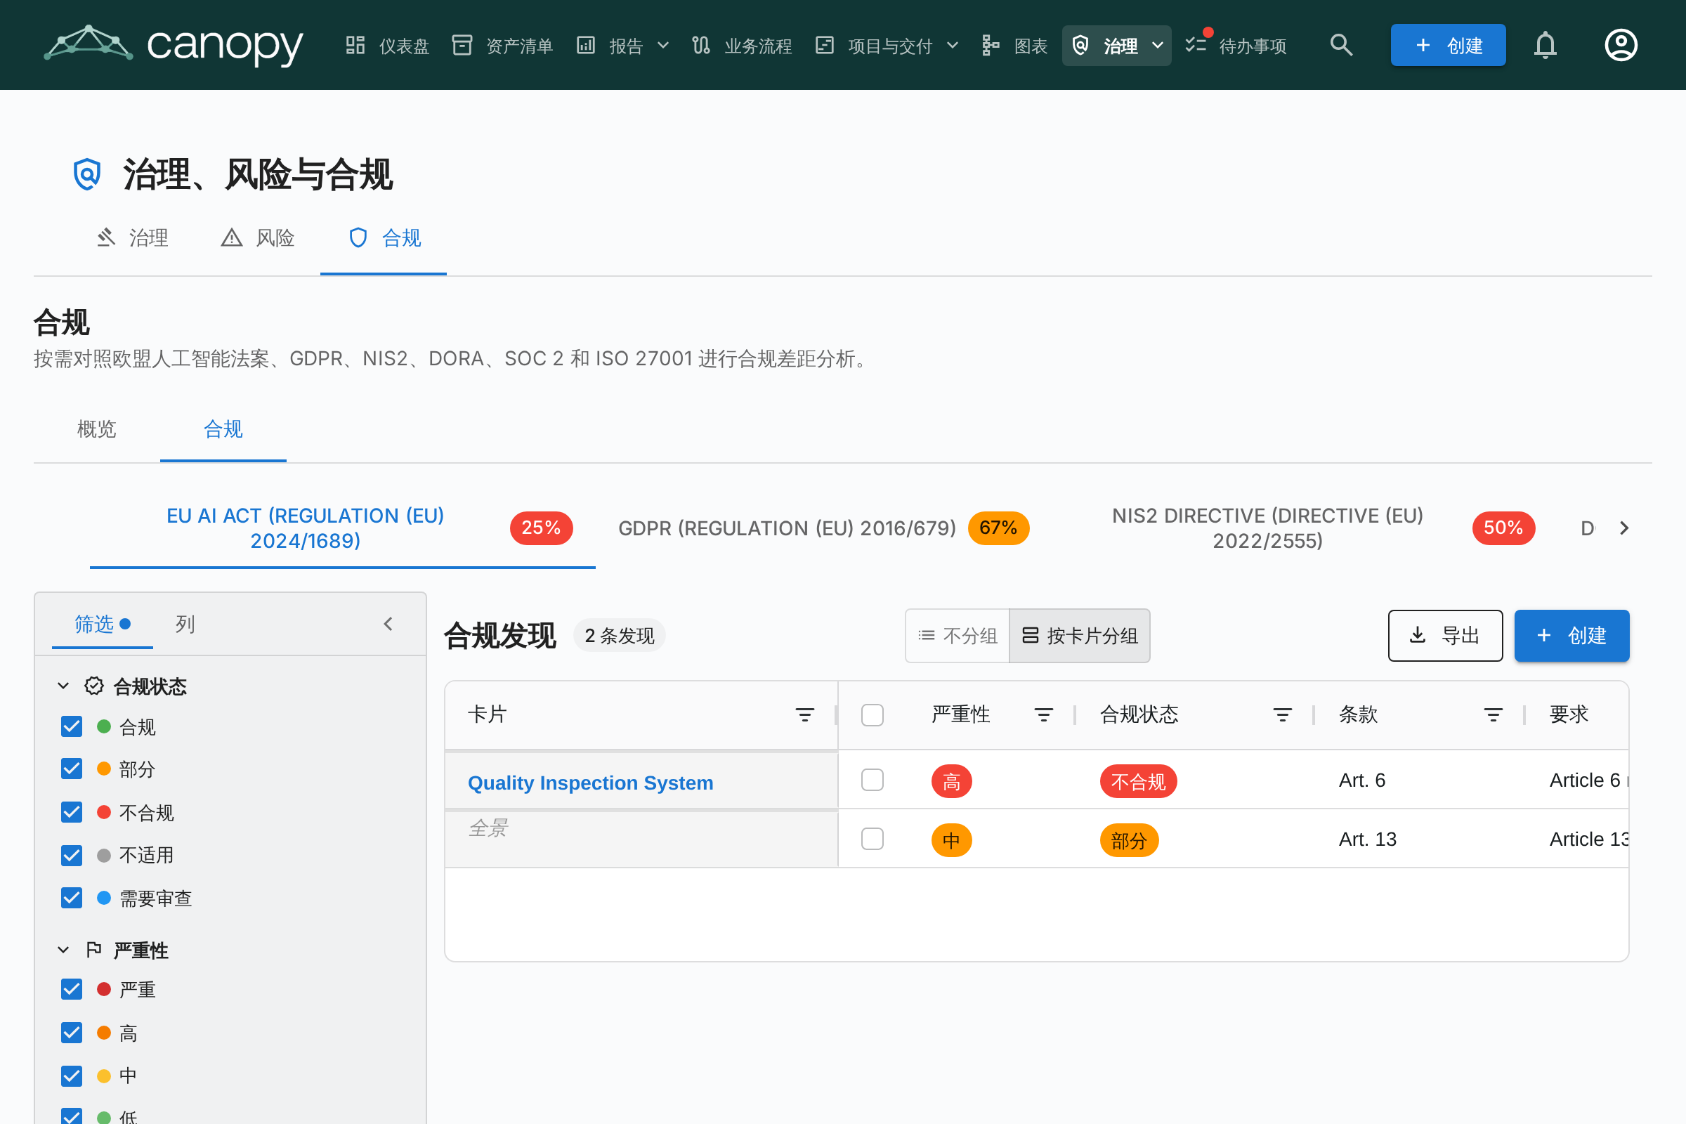Screen dimensions: 1686x1124
Task: Click the 67% GDPR score badge
Action: [998, 528]
